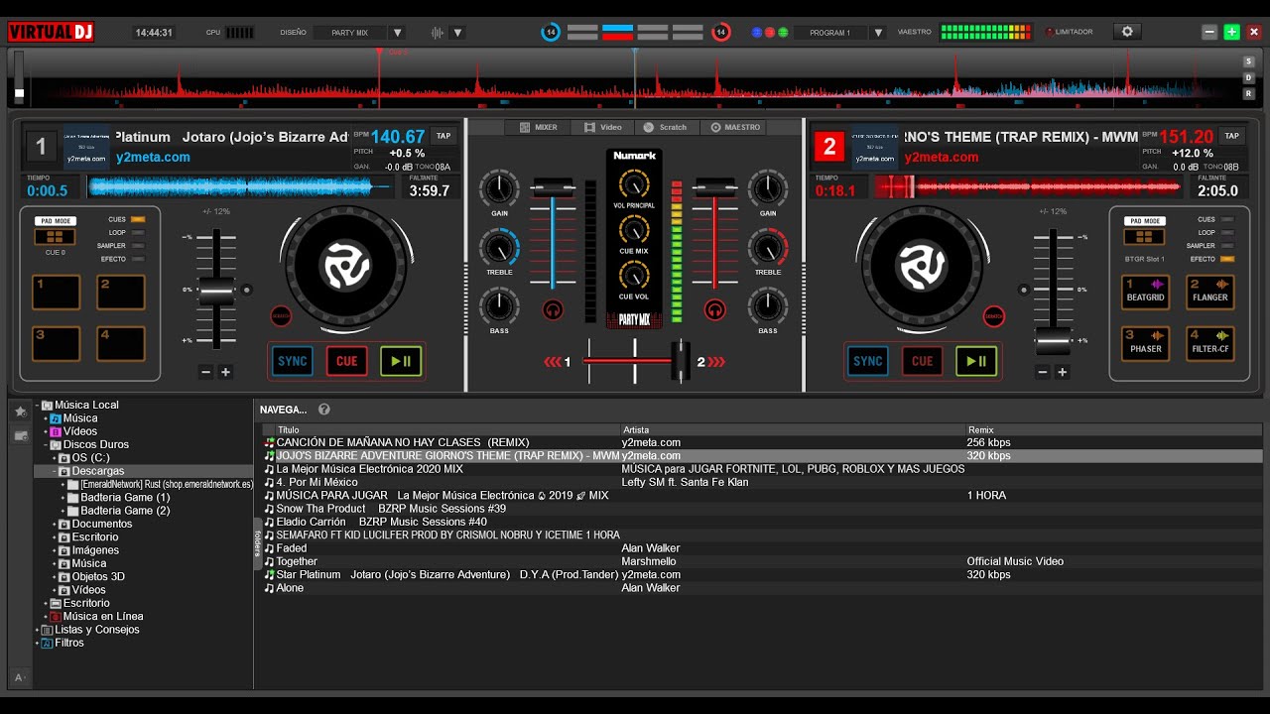The height and width of the screenshot is (714, 1270).
Task: Sort the list by Título column header
Action: pos(446,430)
